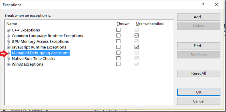Screen dimensions: 226x112
Task: Check Thrown for Win32 Exceptions
Action: click(118, 64)
